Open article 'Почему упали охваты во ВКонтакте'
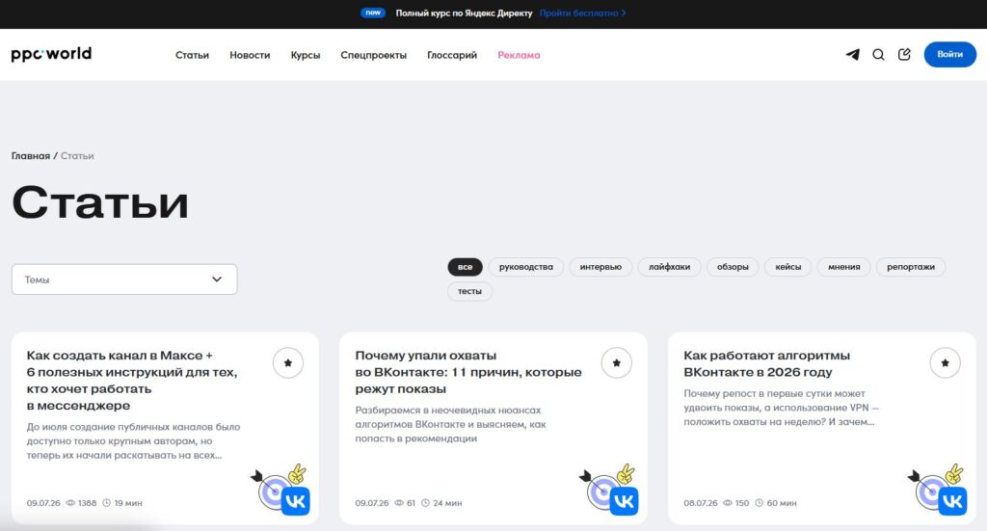This screenshot has width=987, height=531. [x=468, y=372]
